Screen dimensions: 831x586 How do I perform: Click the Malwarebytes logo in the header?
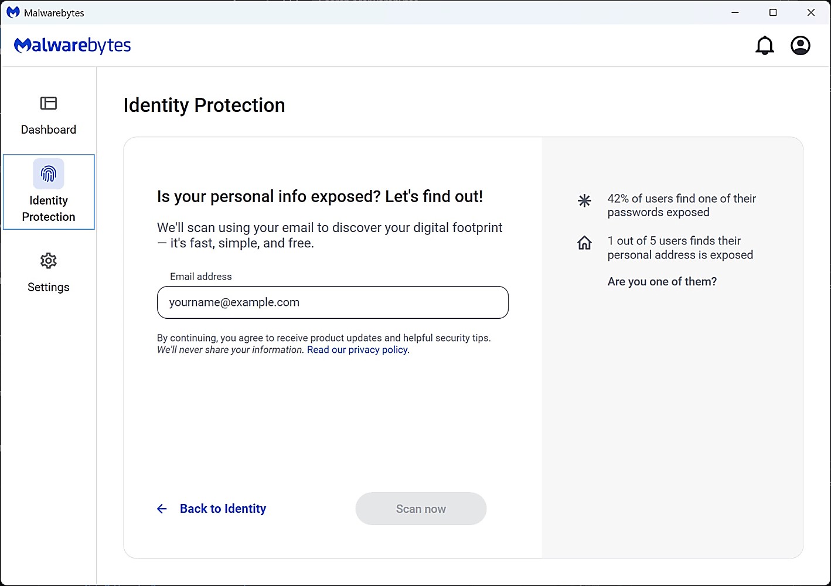click(x=73, y=46)
